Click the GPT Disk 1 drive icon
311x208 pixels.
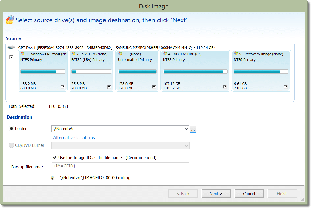click(12, 48)
